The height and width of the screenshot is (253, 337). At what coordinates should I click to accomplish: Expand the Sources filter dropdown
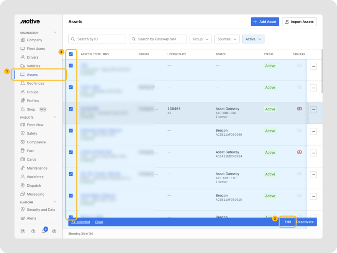pos(227,39)
